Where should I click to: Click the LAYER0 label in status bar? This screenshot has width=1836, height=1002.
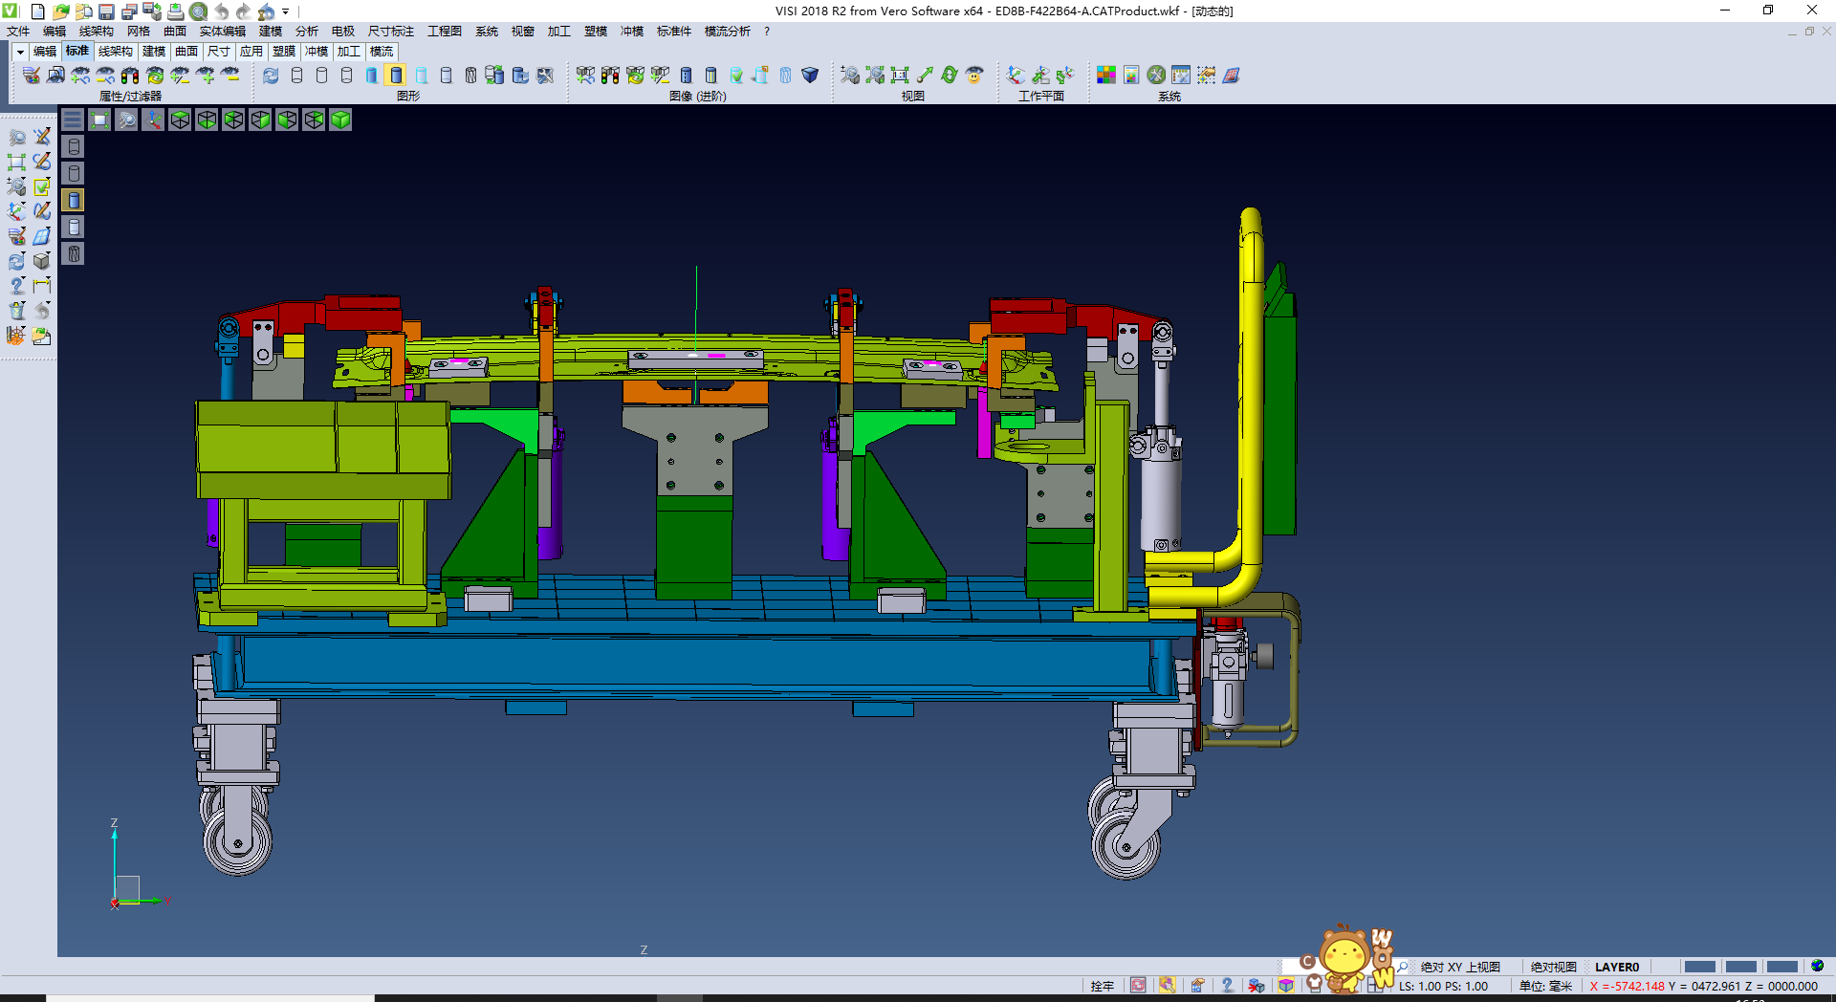(1616, 967)
